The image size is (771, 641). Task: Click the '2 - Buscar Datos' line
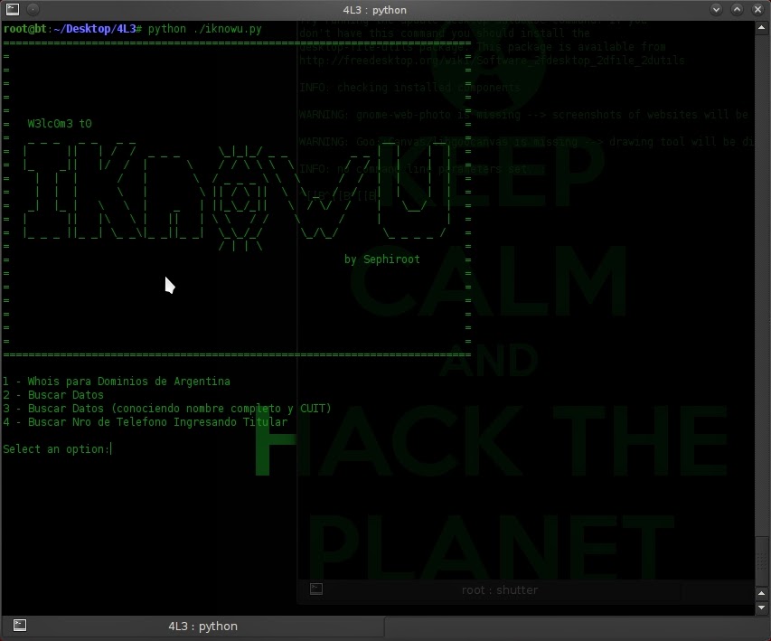pos(53,395)
